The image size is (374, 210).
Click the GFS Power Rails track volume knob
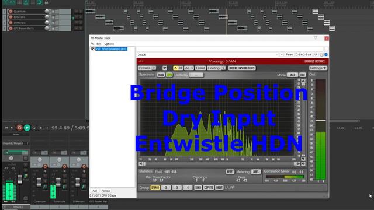[47, 28]
